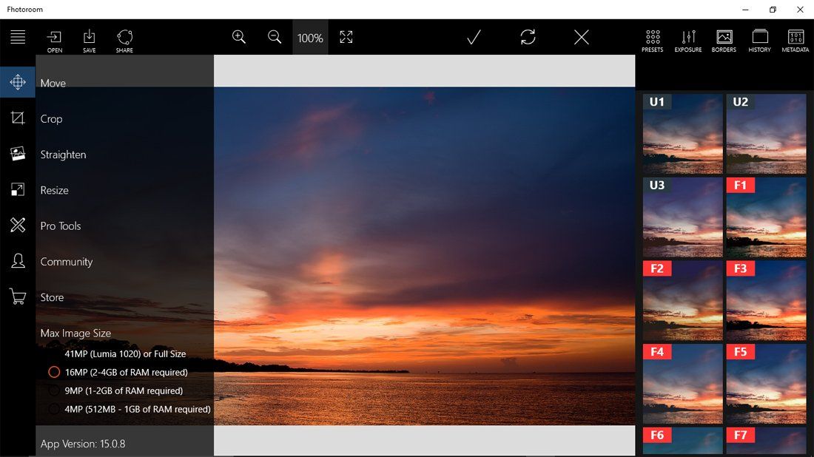Open the 100% zoom level selector
The width and height of the screenshot is (814, 457).
point(309,36)
